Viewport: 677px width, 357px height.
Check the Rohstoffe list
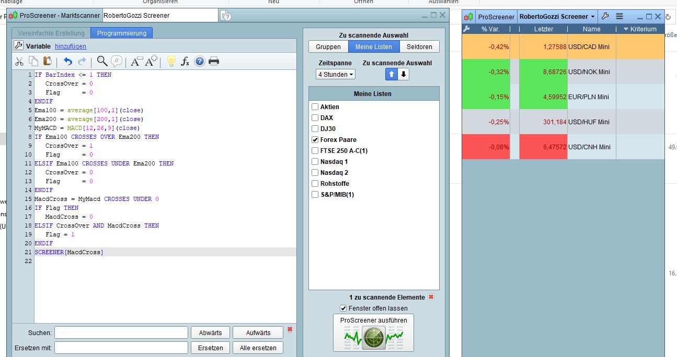[315, 183]
